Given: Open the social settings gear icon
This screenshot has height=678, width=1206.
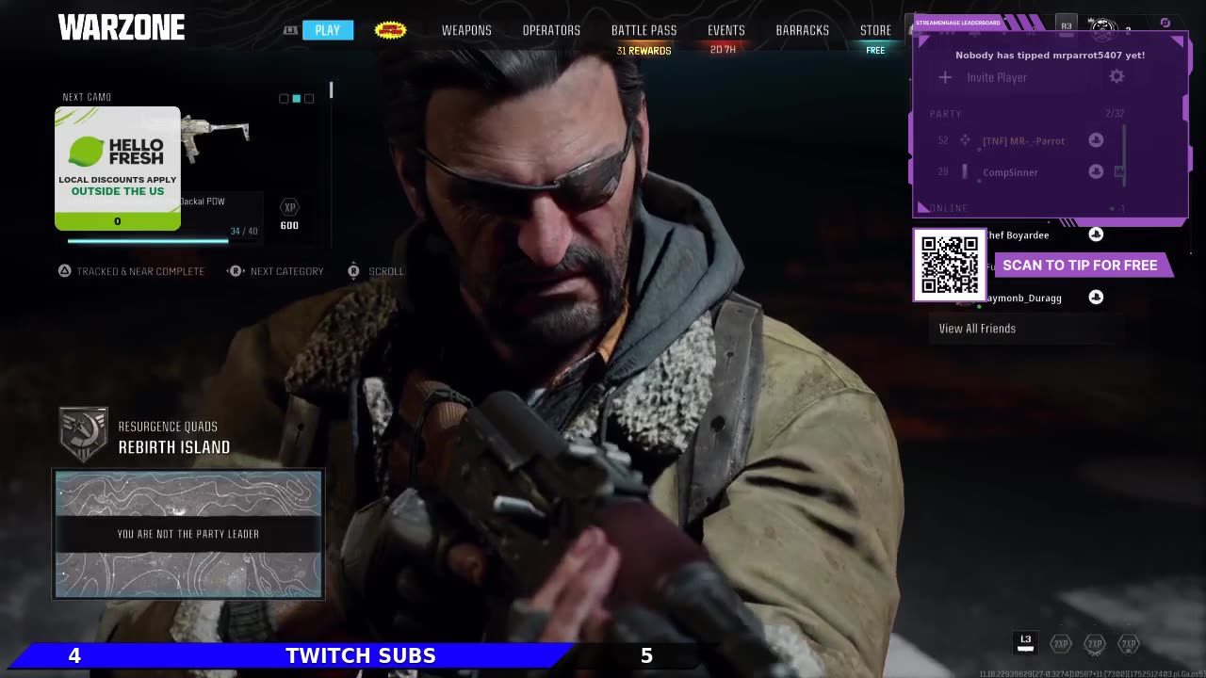Looking at the screenshot, I should [x=1116, y=76].
